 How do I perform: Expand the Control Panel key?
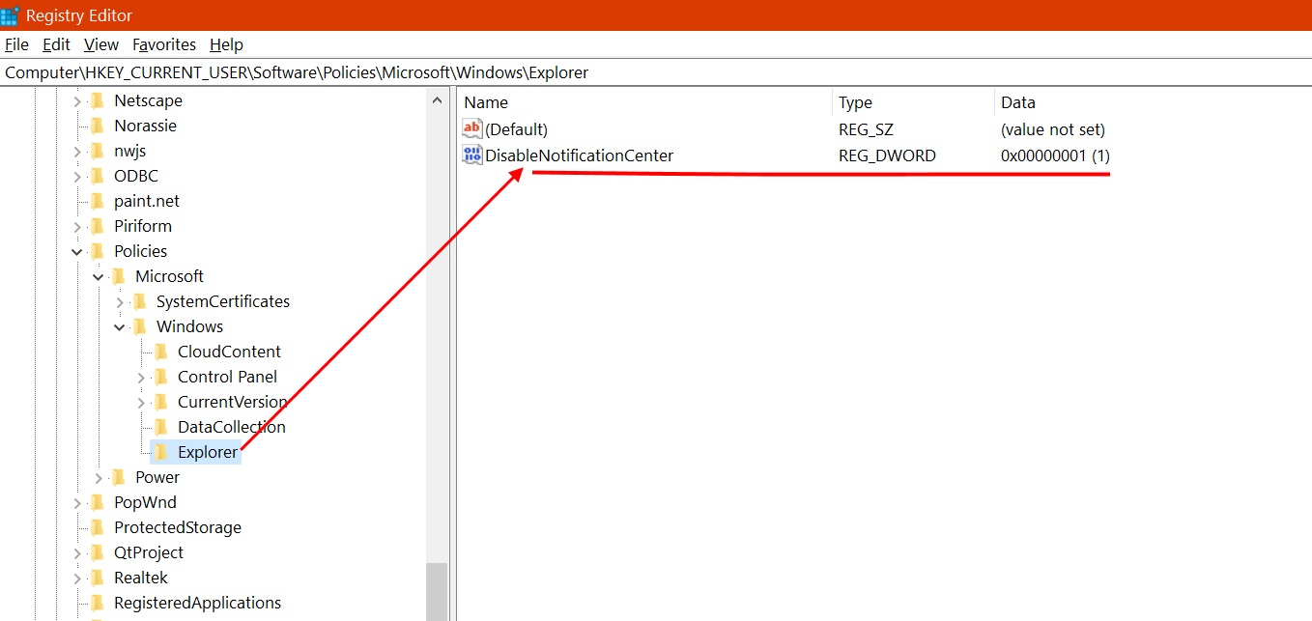click(141, 377)
